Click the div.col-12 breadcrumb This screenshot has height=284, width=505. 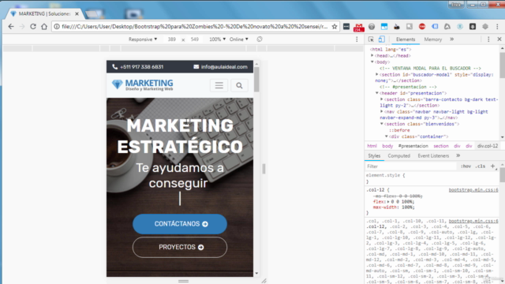(x=488, y=146)
